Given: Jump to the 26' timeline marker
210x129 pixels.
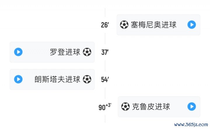Looking at the screenshot, I should click(105, 25).
